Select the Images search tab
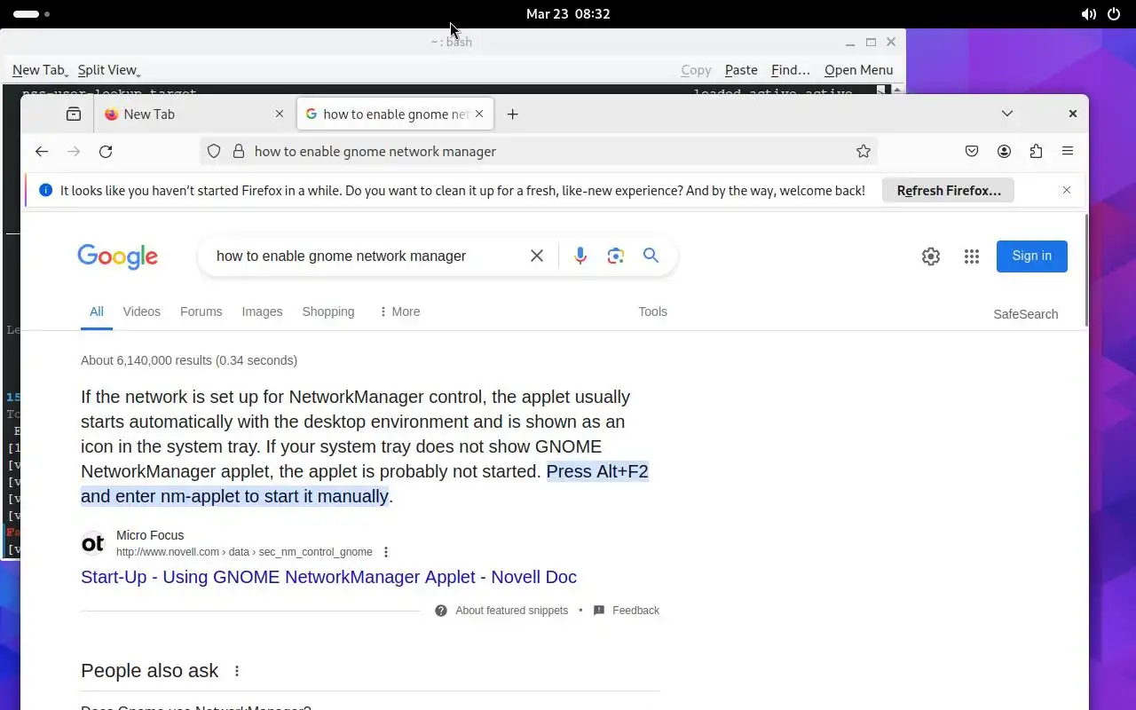 tap(262, 312)
